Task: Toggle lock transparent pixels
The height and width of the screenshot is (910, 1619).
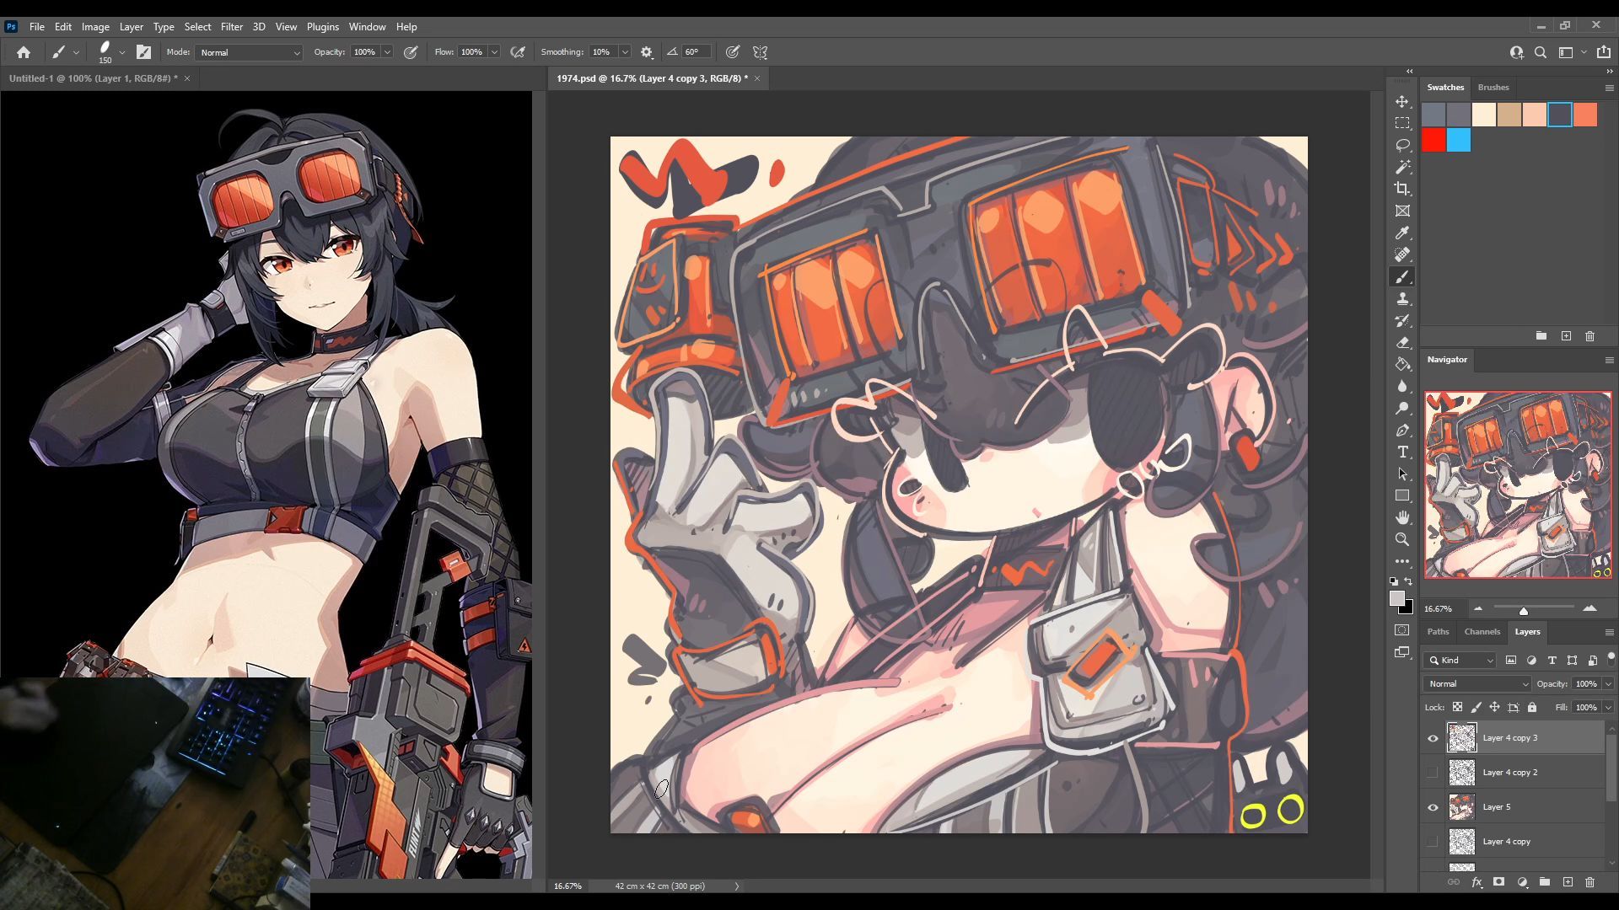Action: click(1457, 707)
